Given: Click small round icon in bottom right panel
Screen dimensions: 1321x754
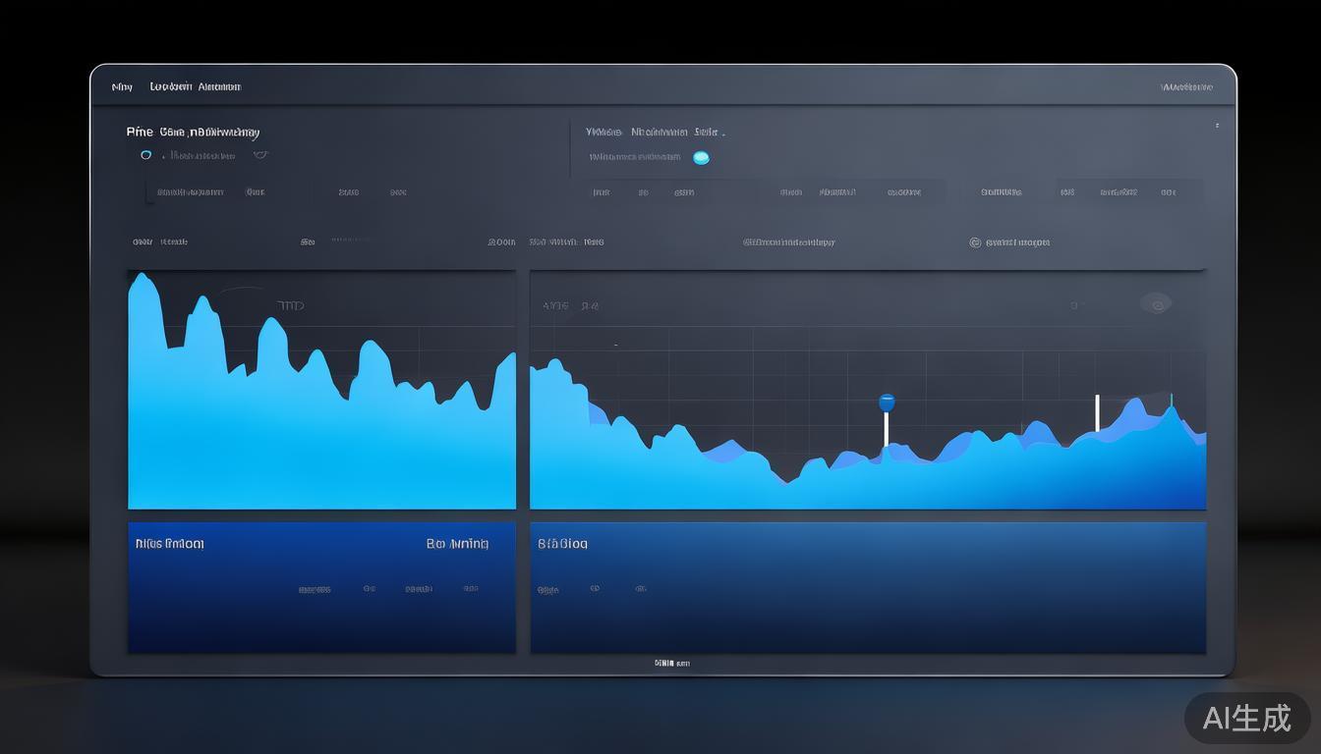Looking at the screenshot, I should (595, 589).
